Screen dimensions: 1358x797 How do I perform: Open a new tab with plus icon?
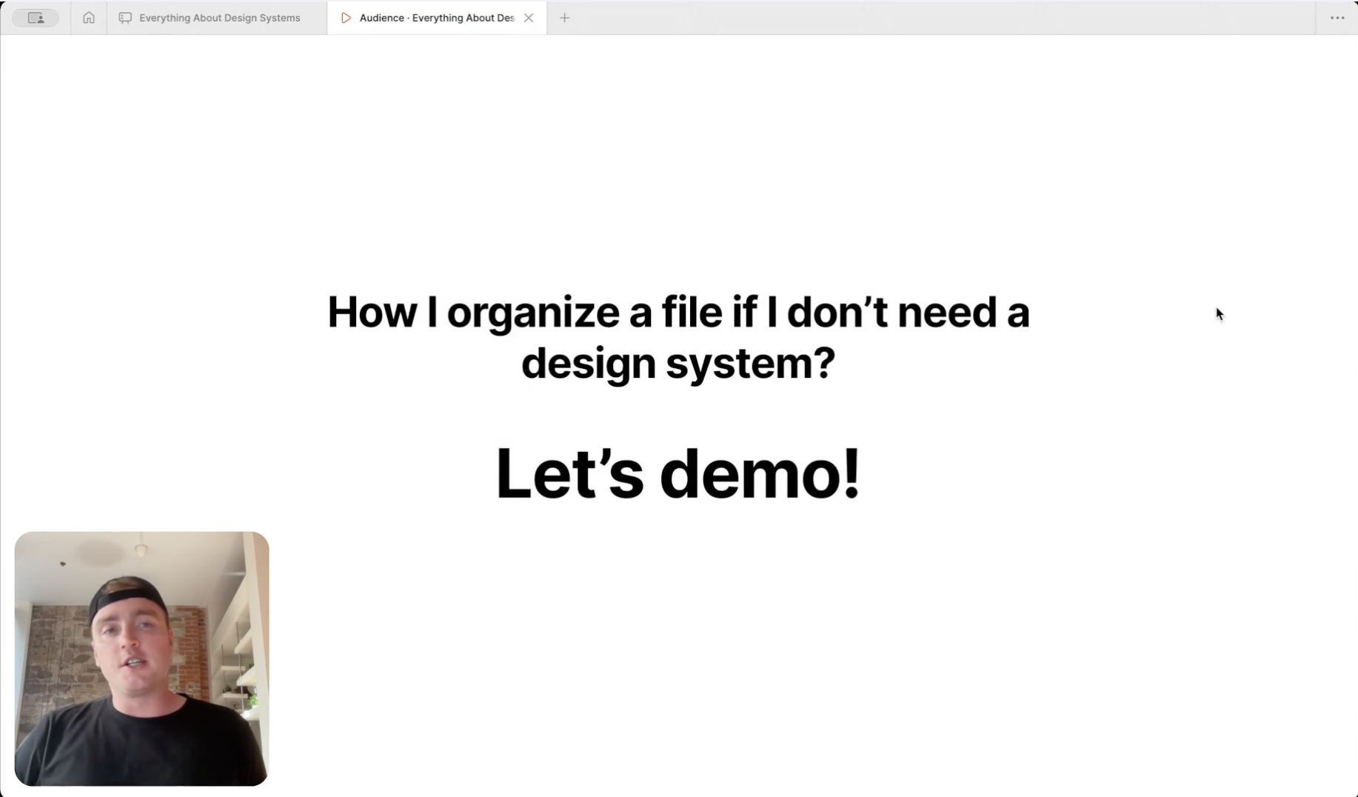(x=565, y=18)
